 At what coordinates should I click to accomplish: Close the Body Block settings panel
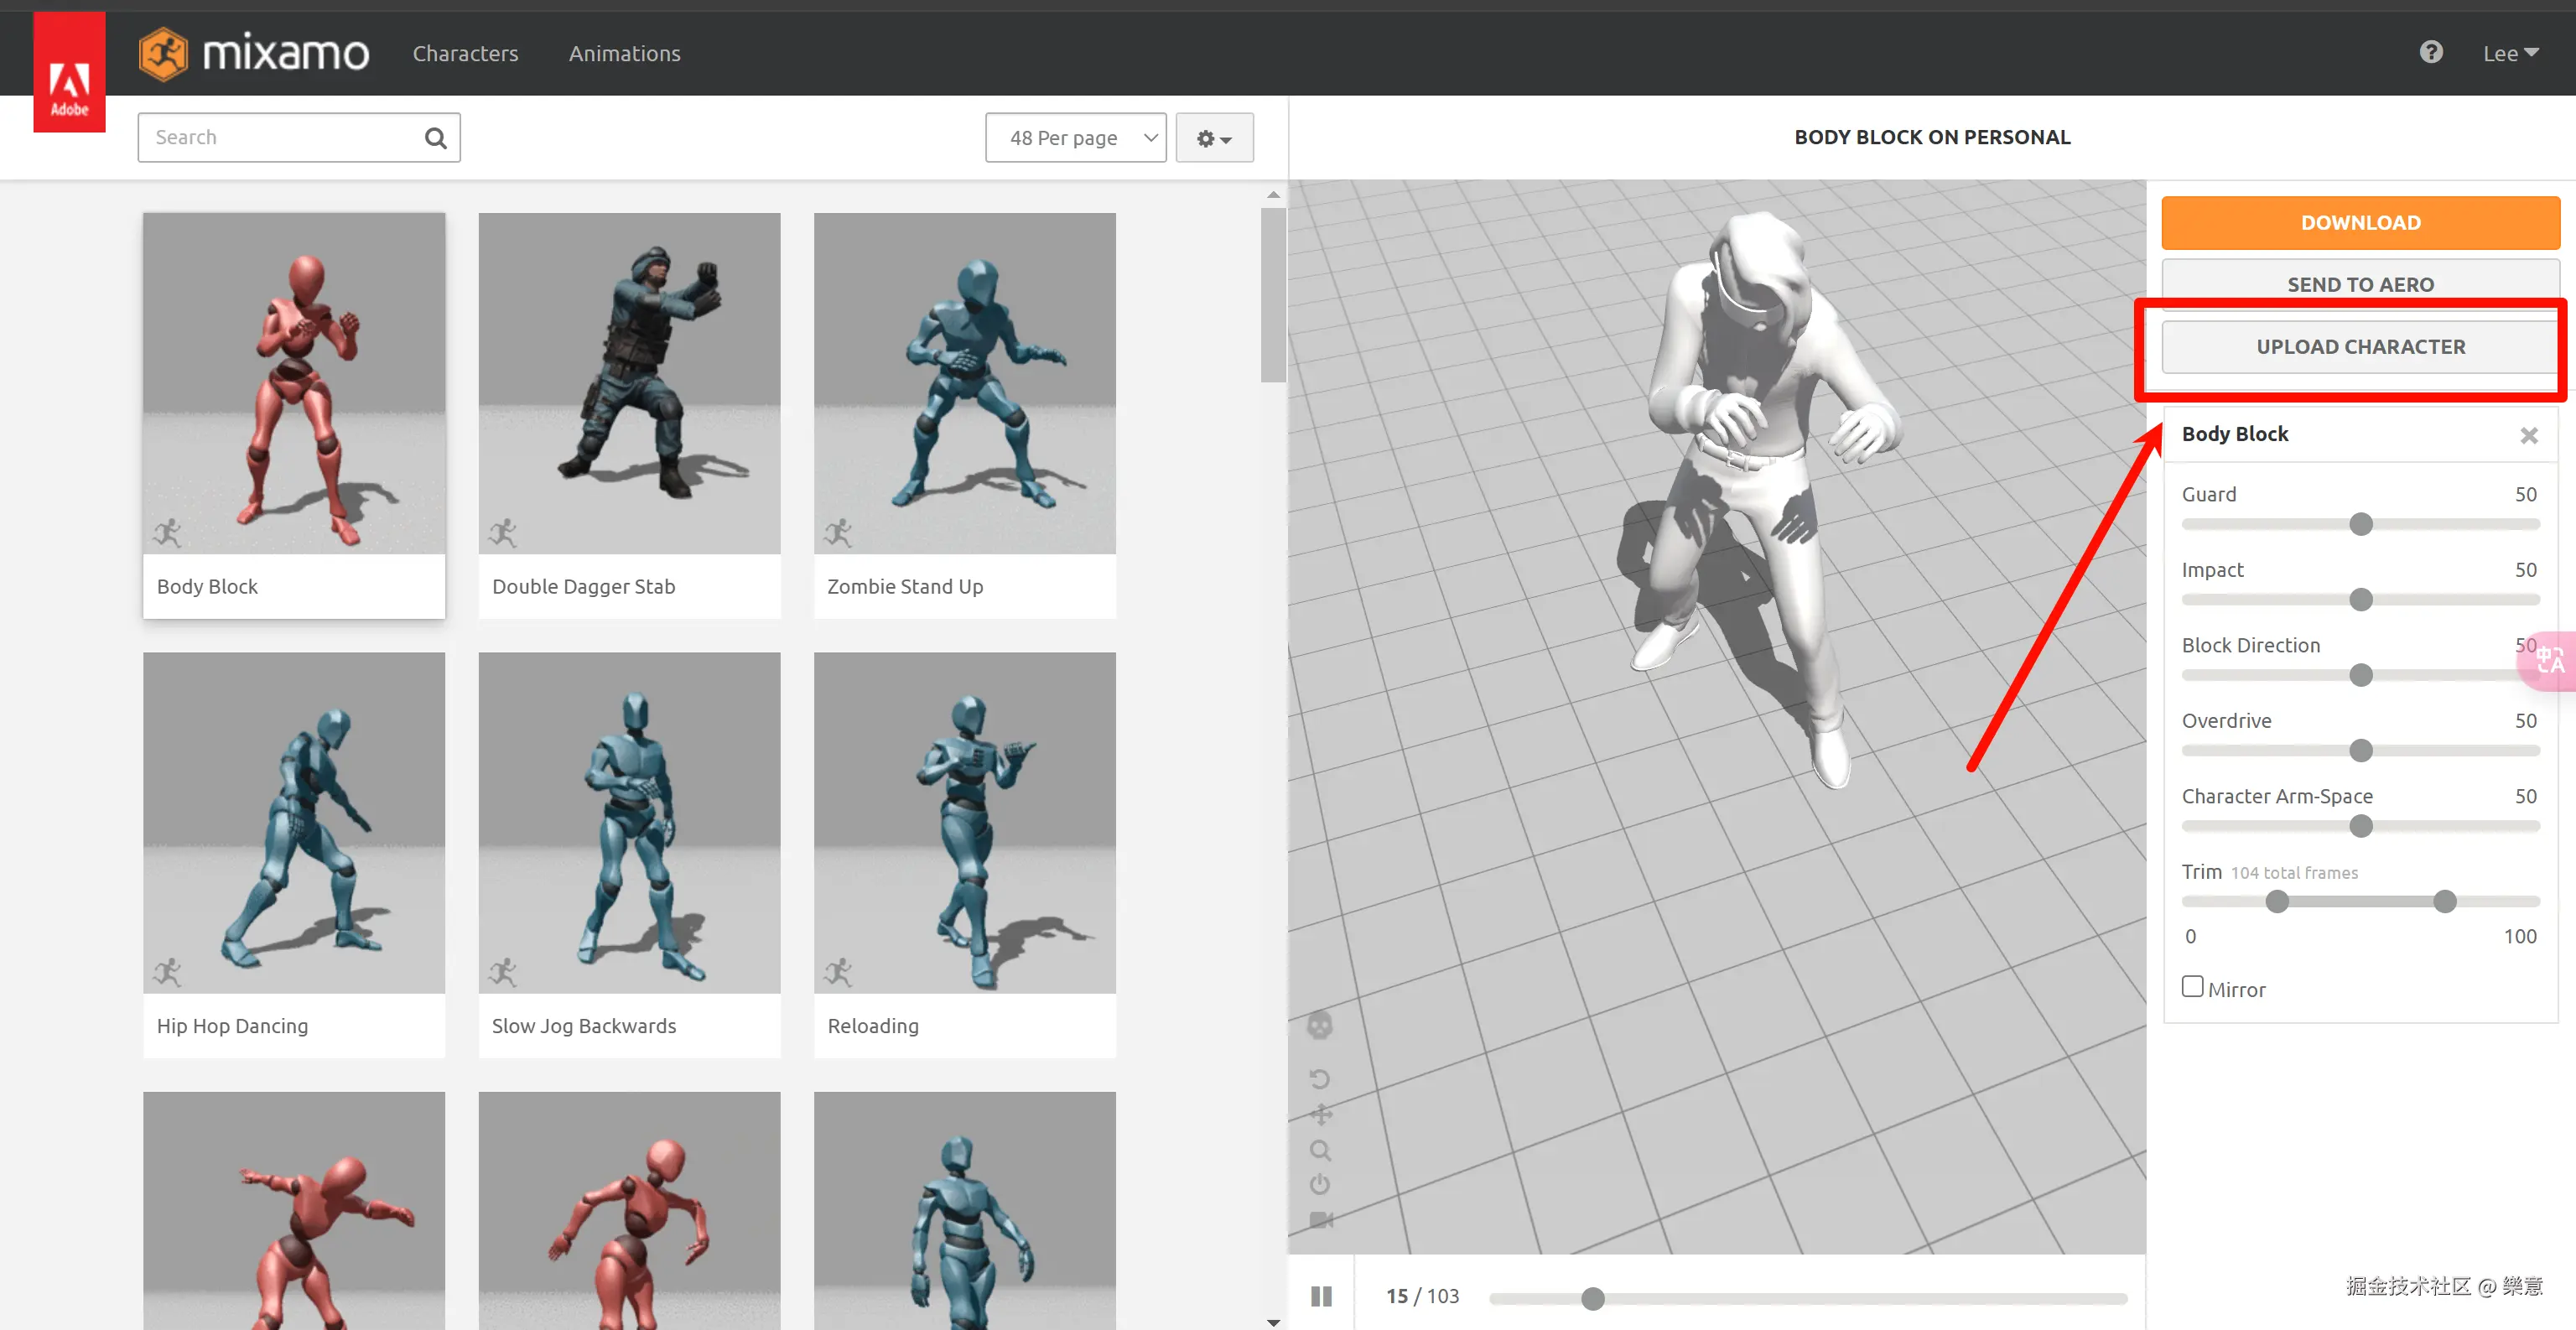2528,435
